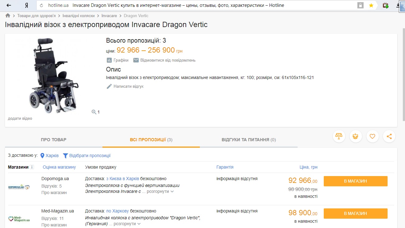Image resolution: width=405 pixels, height=228 pixels.
Task: Share product via share icon
Action: coord(389,136)
